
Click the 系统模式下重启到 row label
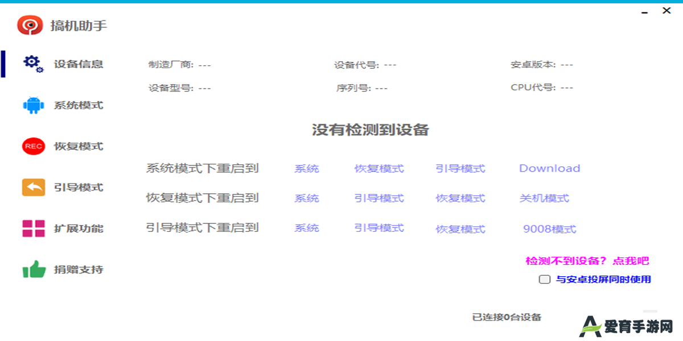pos(203,168)
